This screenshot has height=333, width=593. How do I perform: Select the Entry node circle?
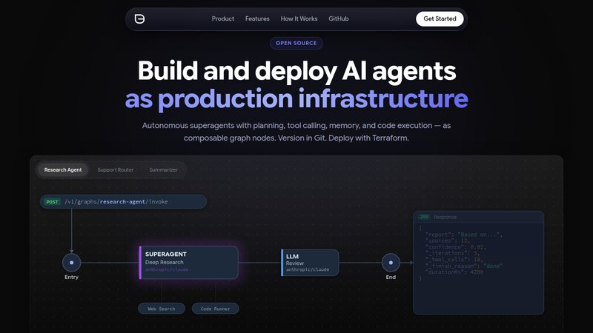coord(71,263)
